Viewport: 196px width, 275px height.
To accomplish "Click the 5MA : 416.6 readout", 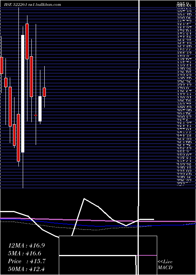I will (25, 253).
